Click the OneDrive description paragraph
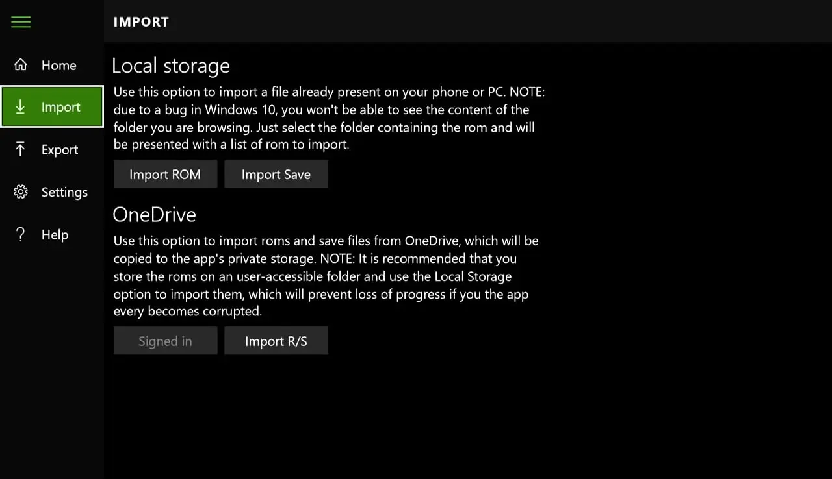Screen dimensions: 832x479 (326, 276)
